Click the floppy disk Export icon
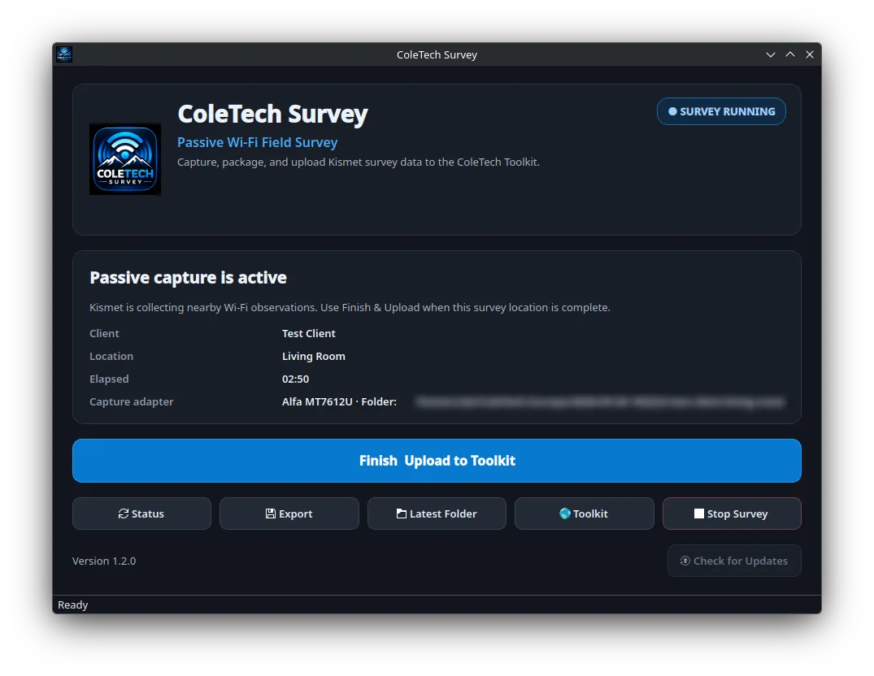This screenshot has height=676, width=874. point(271,513)
